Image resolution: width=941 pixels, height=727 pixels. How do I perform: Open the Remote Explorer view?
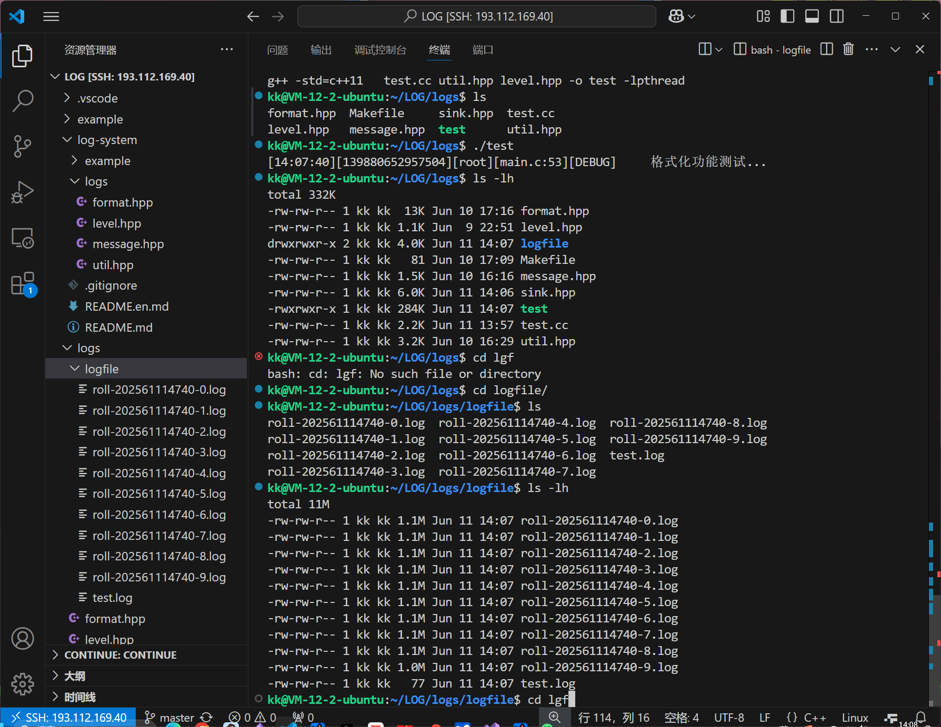pyautogui.click(x=22, y=238)
